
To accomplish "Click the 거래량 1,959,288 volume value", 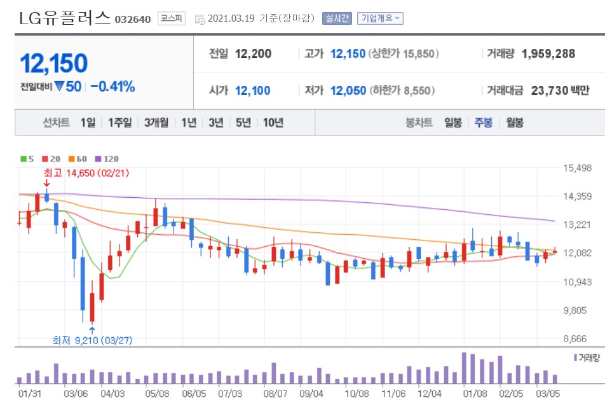I will [548, 53].
